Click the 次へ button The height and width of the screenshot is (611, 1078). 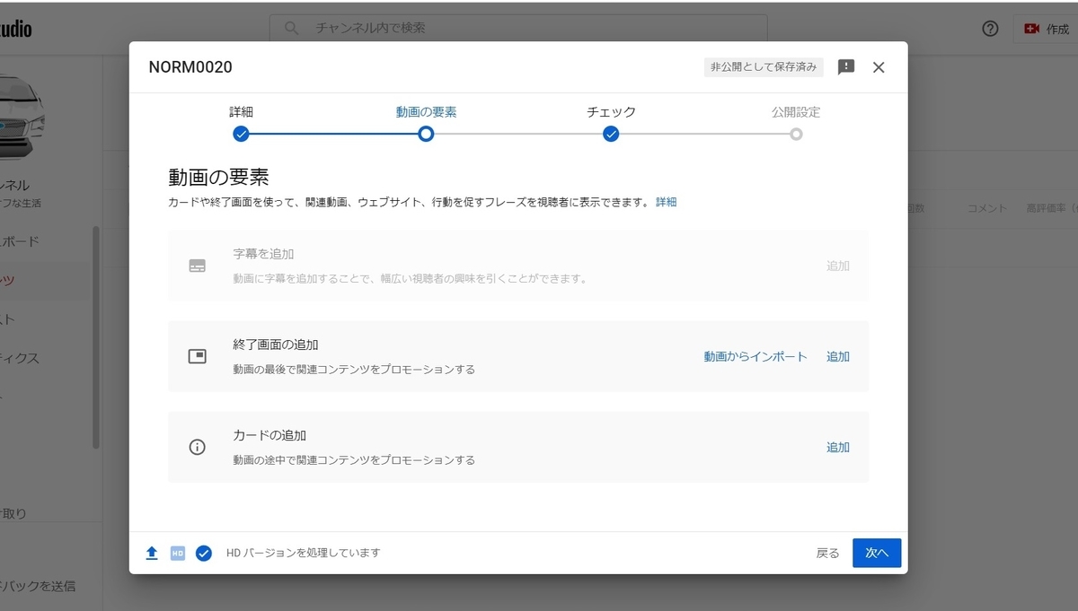[876, 553]
